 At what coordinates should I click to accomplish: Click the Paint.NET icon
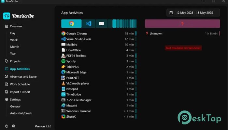63,78
